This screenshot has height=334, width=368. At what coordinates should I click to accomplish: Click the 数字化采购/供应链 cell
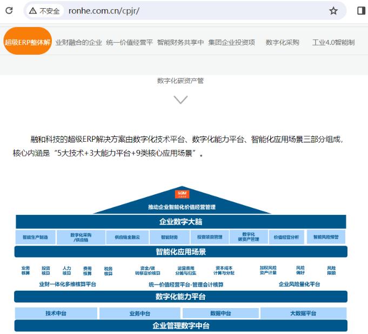pos(81,237)
